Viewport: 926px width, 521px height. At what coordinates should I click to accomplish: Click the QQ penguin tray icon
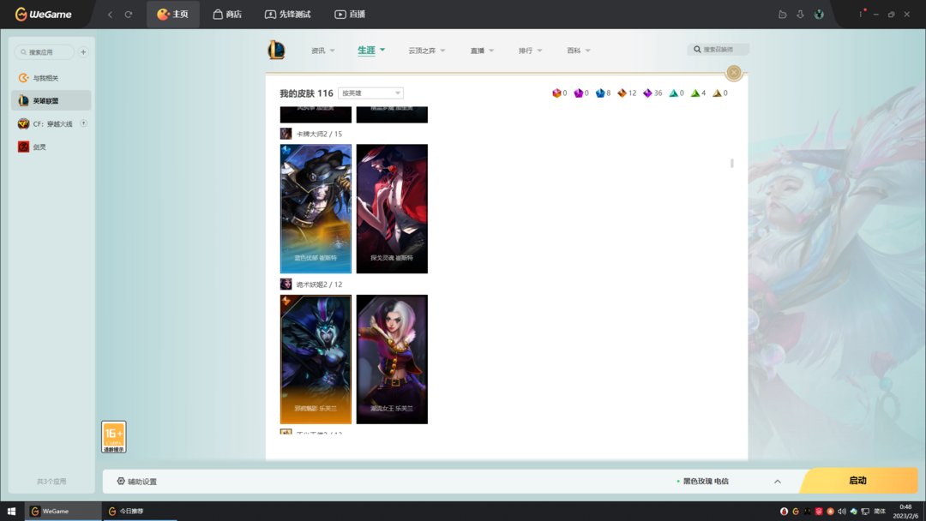pyautogui.click(x=785, y=512)
